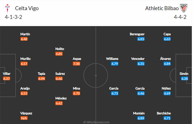The width and height of the screenshot is (193, 124).
Task: Select Álvarez's 6.84 rating badge
Action: (x=167, y=64)
